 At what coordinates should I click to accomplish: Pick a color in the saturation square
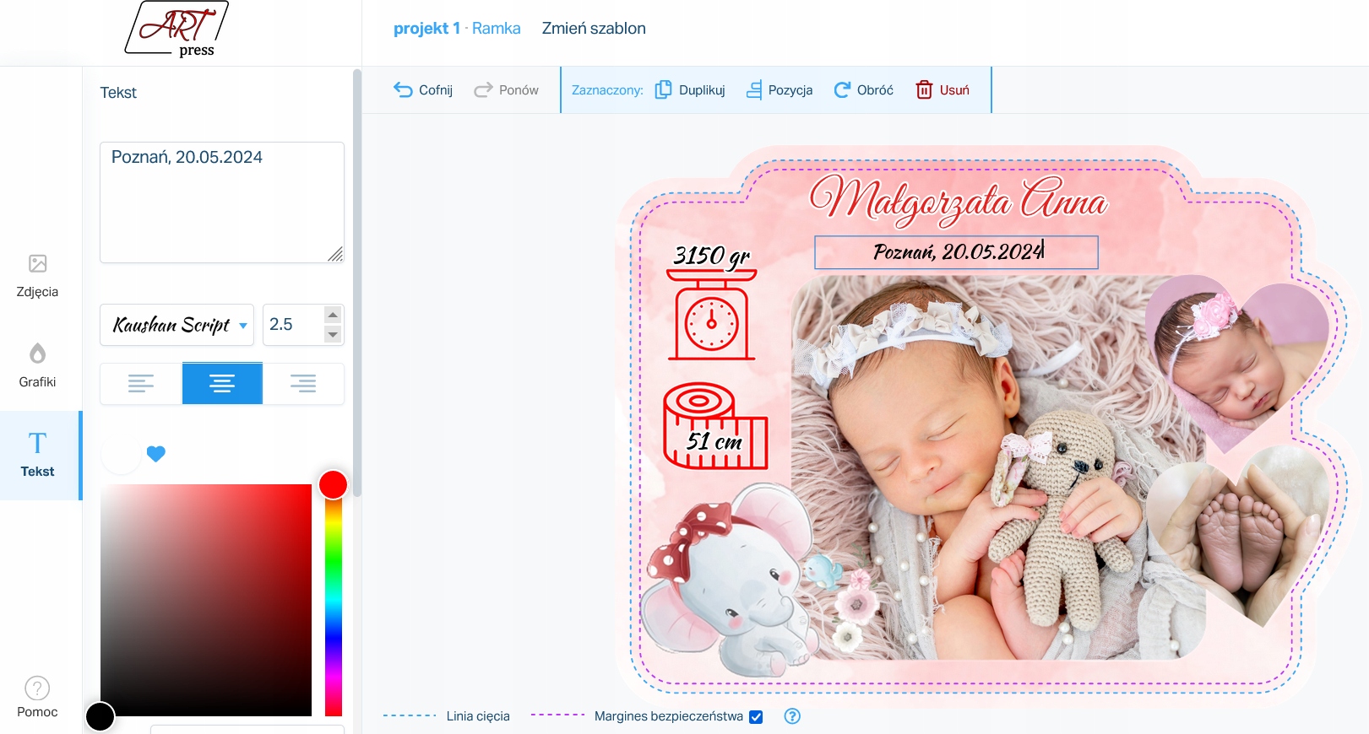point(206,600)
